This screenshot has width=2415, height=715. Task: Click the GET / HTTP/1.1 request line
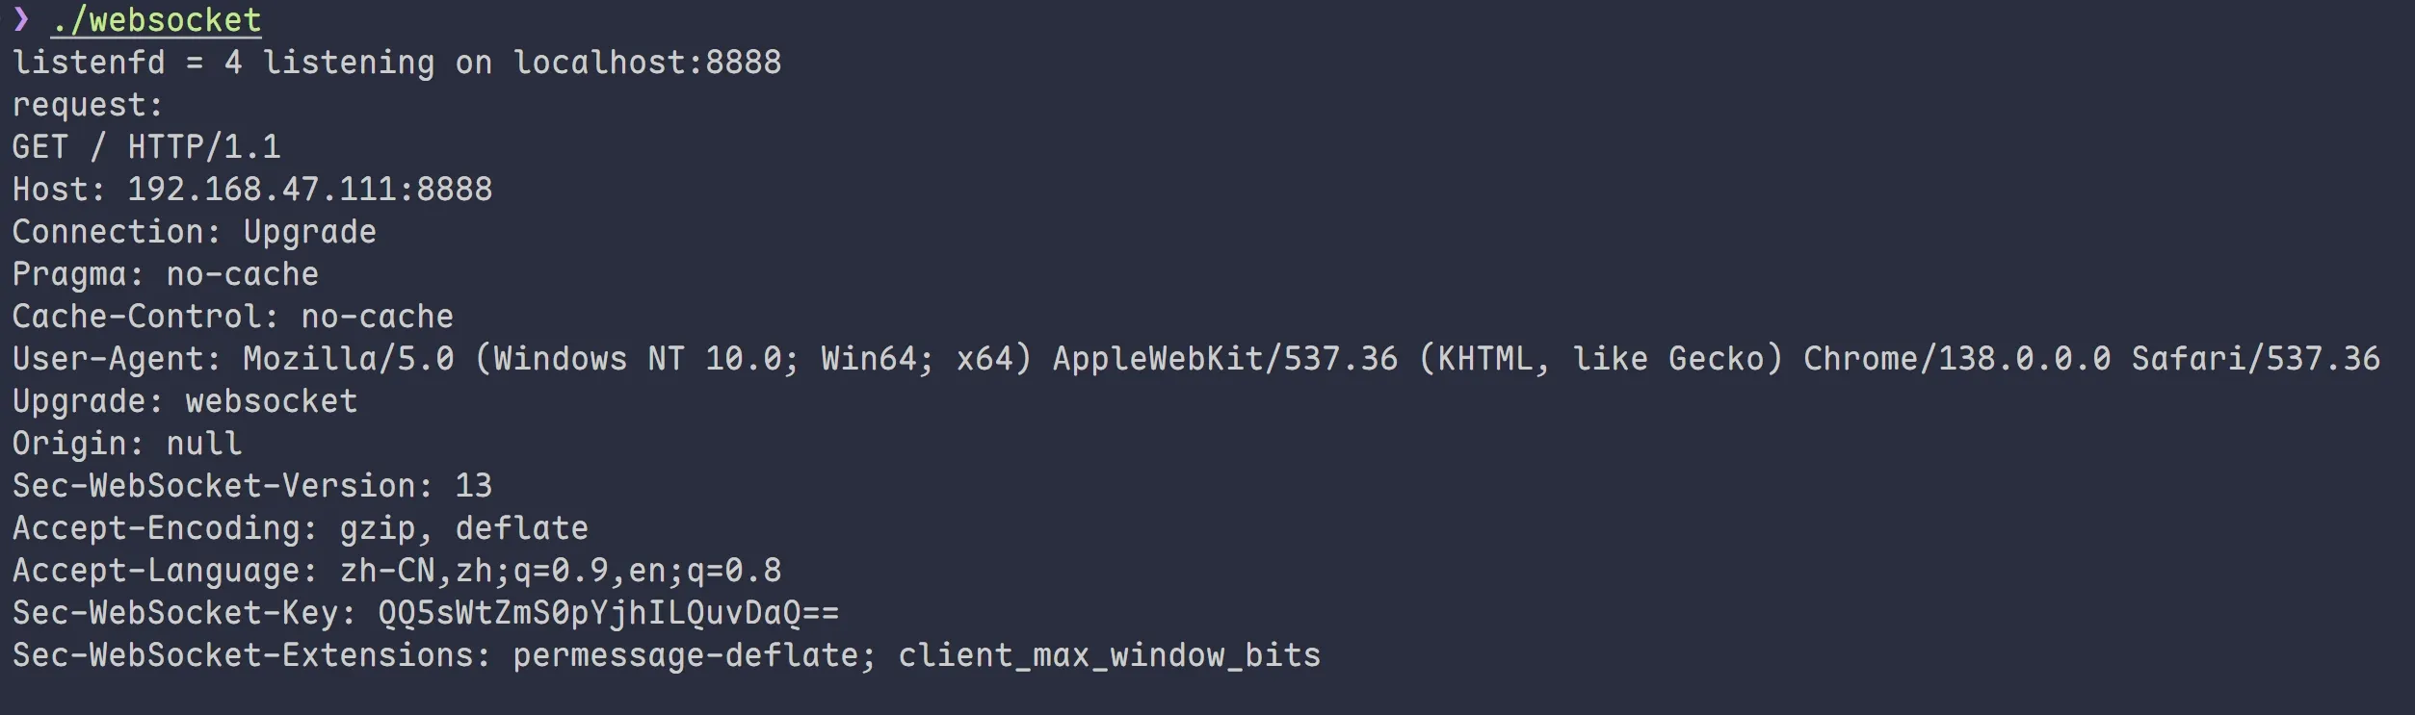click(x=146, y=147)
